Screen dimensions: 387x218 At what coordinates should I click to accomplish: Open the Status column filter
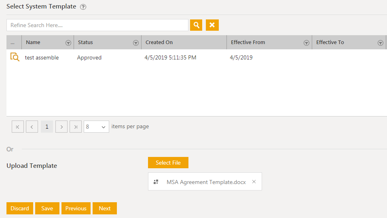coord(135,43)
